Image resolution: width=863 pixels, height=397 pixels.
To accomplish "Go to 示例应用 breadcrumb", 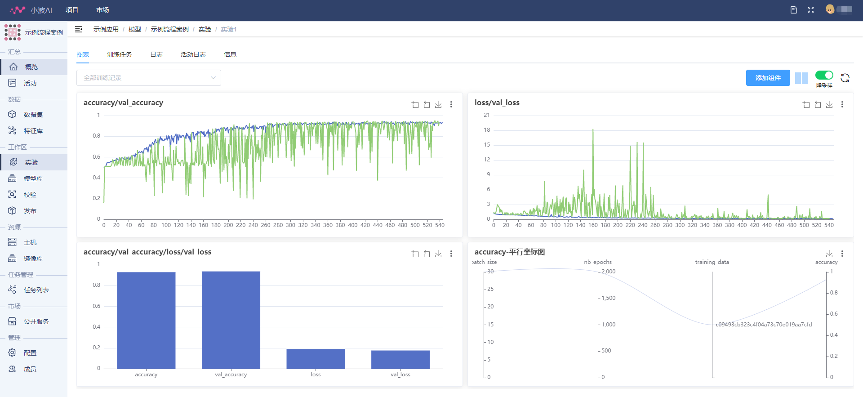I will (x=106, y=29).
